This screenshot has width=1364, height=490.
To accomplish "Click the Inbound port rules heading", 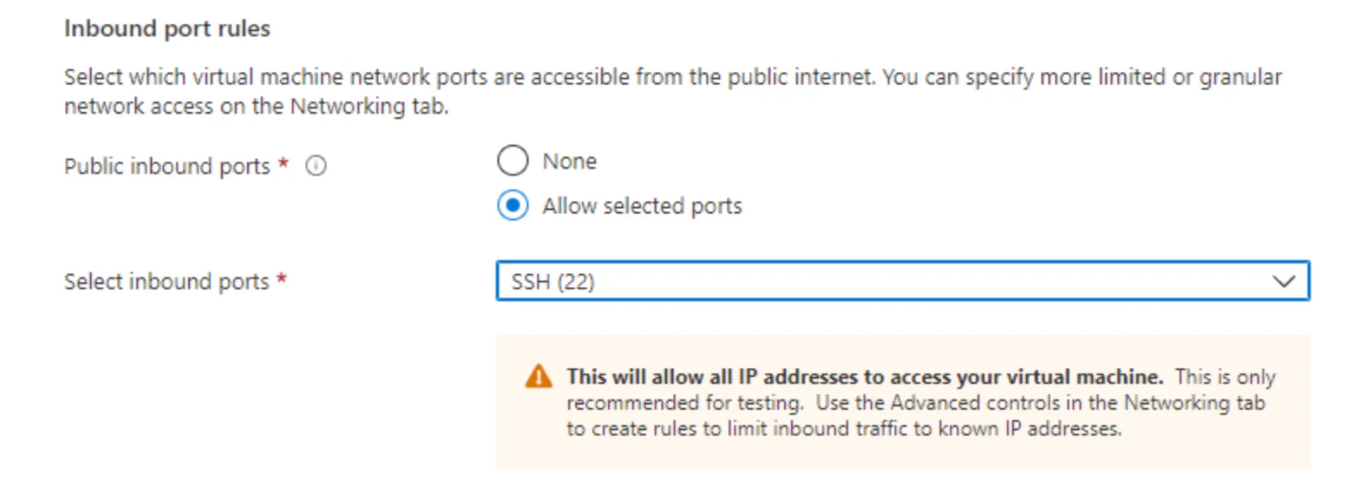I will 167,27.
